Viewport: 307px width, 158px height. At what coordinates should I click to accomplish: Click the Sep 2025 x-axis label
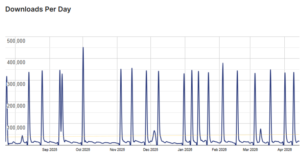(x=50, y=150)
